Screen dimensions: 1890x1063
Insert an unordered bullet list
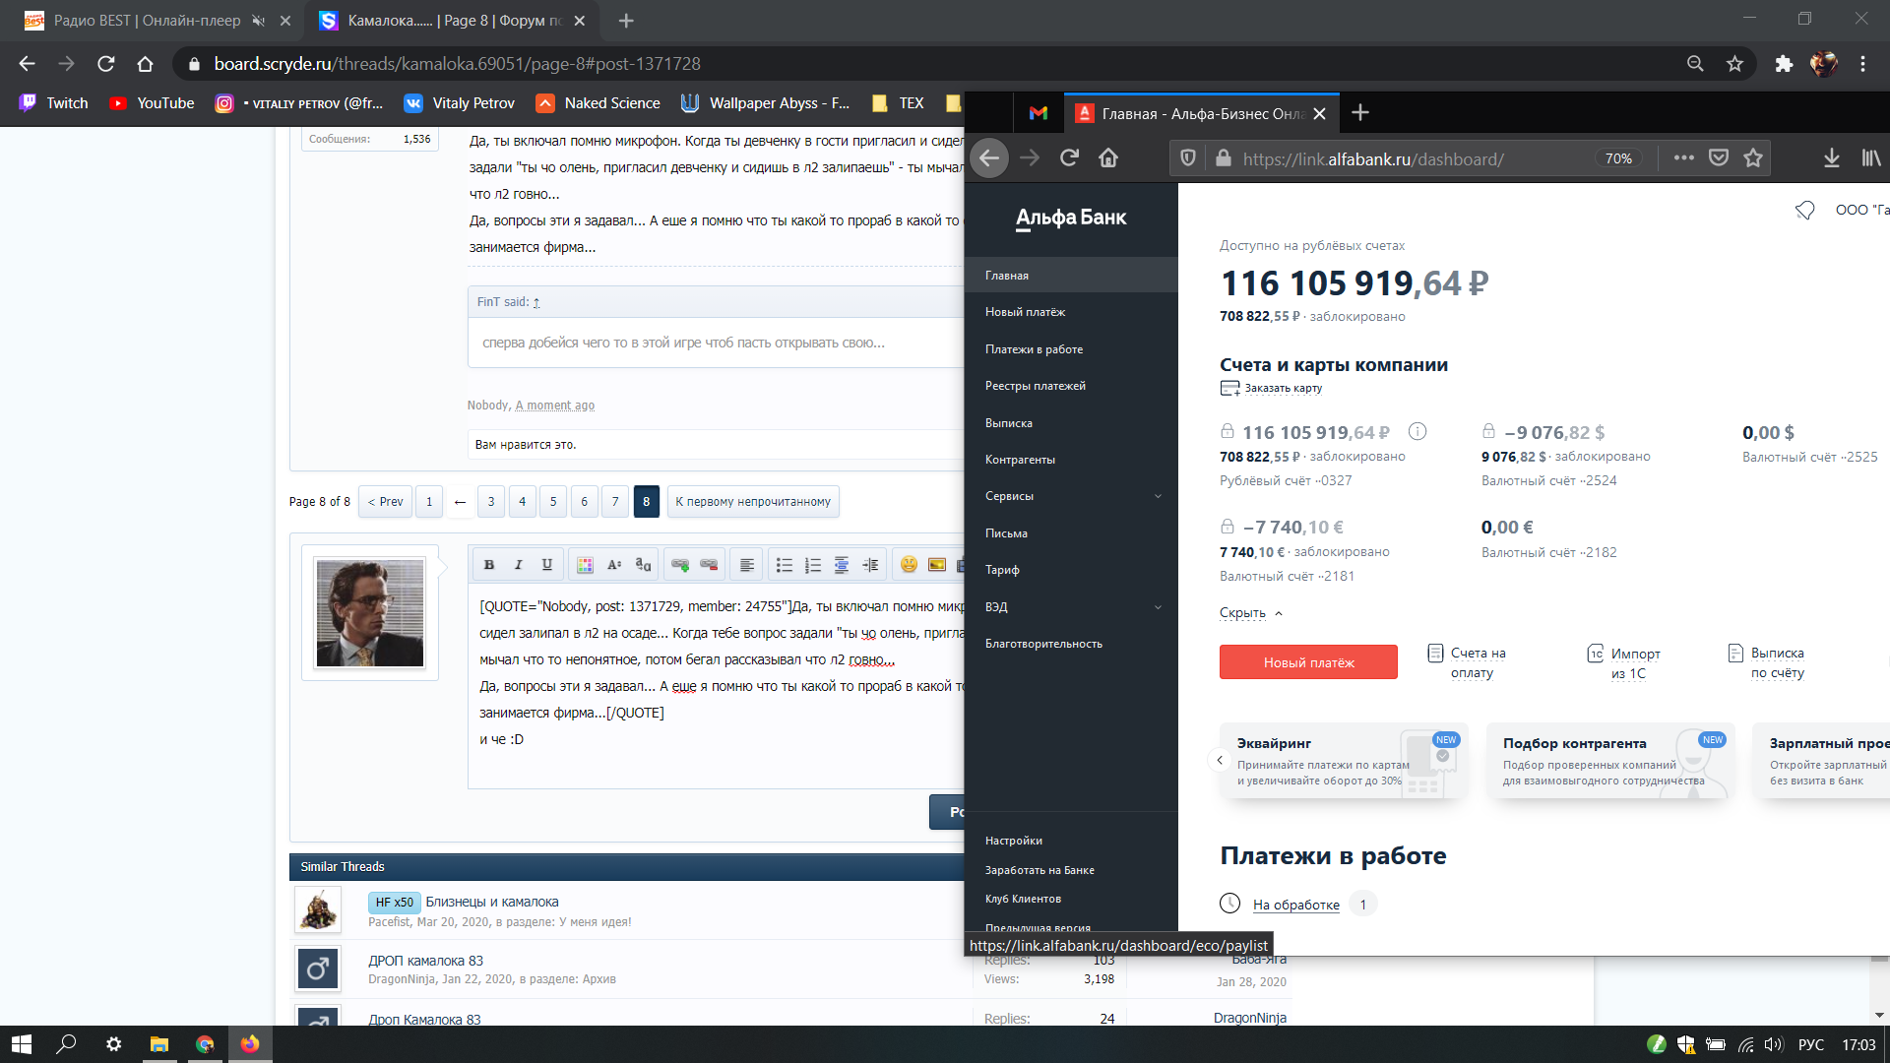click(x=785, y=565)
